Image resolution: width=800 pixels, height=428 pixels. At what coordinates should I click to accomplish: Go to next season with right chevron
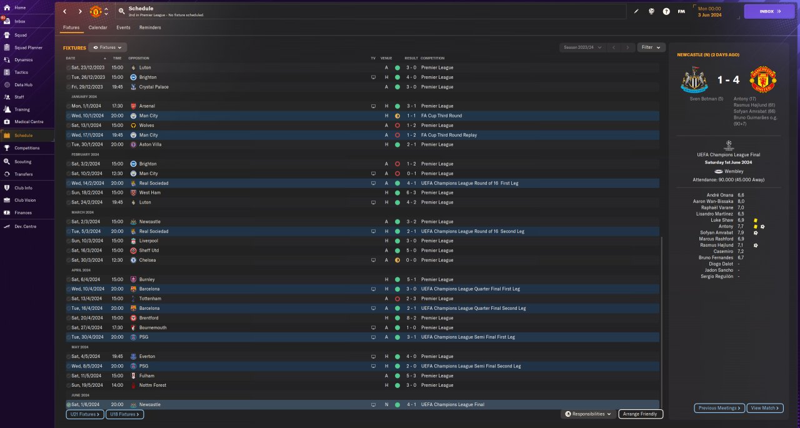[x=628, y=47]
